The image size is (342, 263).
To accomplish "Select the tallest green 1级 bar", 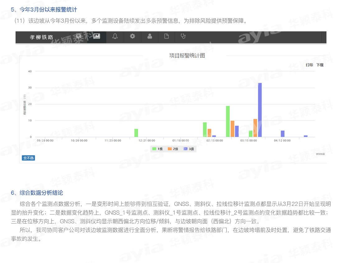I will pos(228,121).
